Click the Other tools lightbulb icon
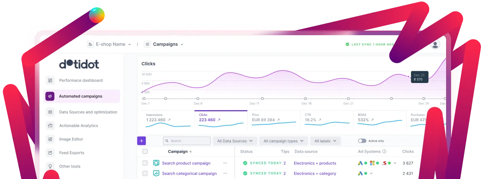Screen dimensions: 484x179 50,166
